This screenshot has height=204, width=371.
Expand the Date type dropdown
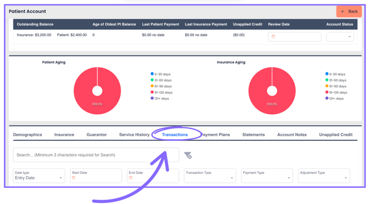coord(39,175)
